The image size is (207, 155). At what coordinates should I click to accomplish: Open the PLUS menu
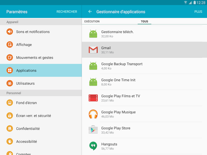pos(198,12)
